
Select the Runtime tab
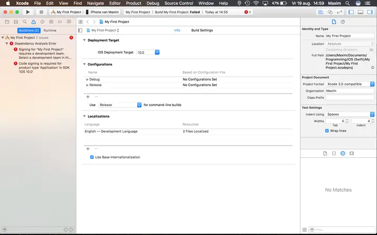(x=50, y=30)
